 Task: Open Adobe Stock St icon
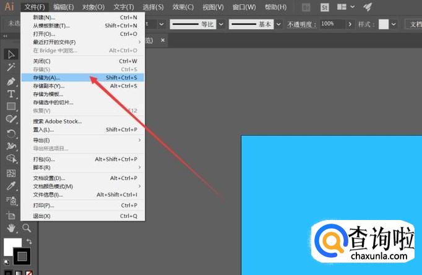coord(325,7)
